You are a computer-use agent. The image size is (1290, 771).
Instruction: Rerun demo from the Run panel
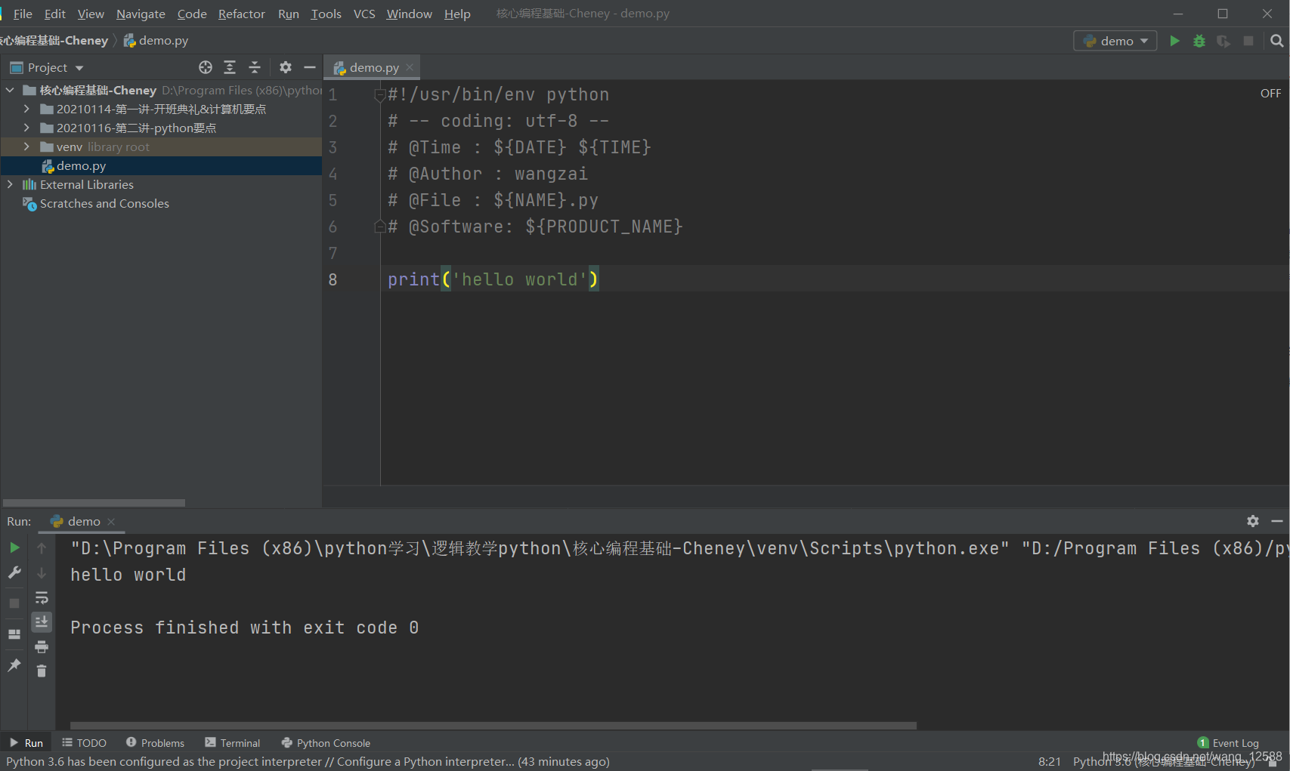click(x=14, y=547)
